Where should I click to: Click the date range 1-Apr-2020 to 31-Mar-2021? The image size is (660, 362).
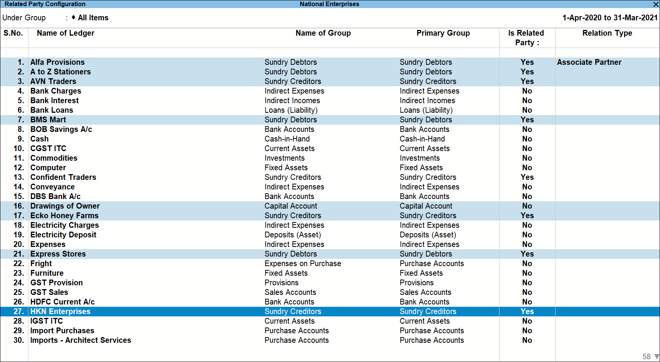[610, 18]
